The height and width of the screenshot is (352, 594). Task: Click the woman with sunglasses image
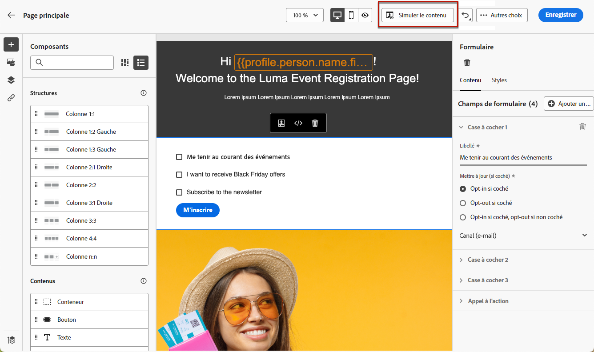coord(304,290)
